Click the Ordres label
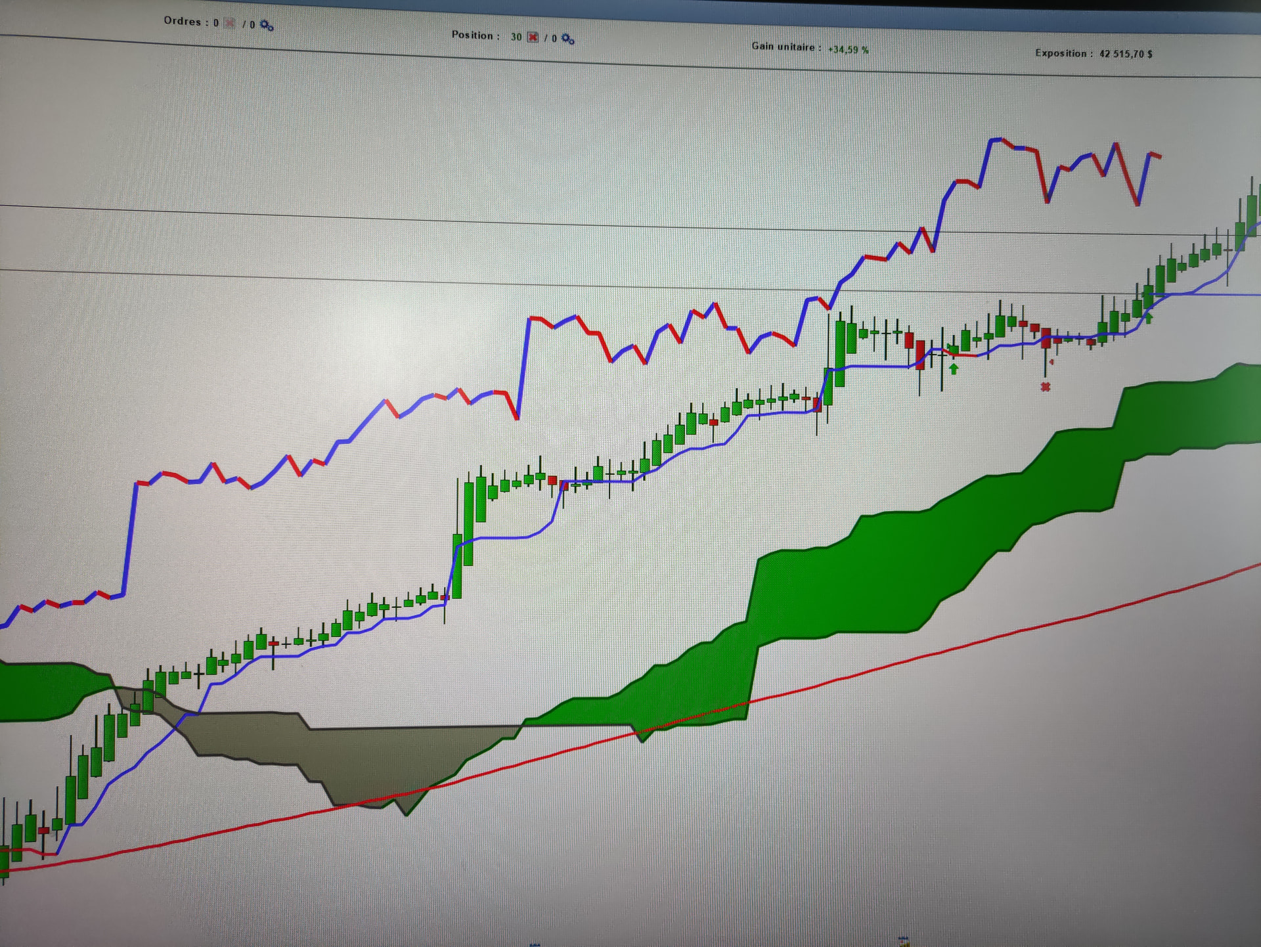This screenshot has height=947, width=1261. pyautogui.click(x=182, y=21)
